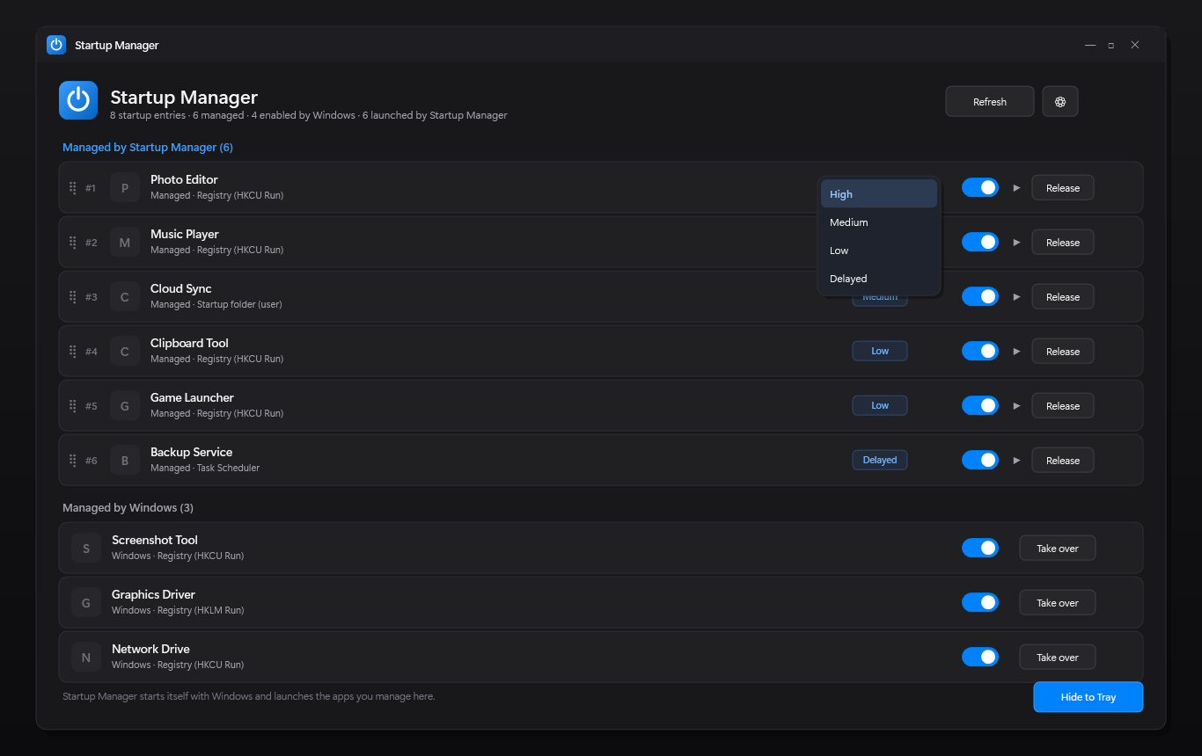The width and height of the screenshot is (1202, 756).
Task: Run Game Launcher with play icon
Action: click(1016, 406)
